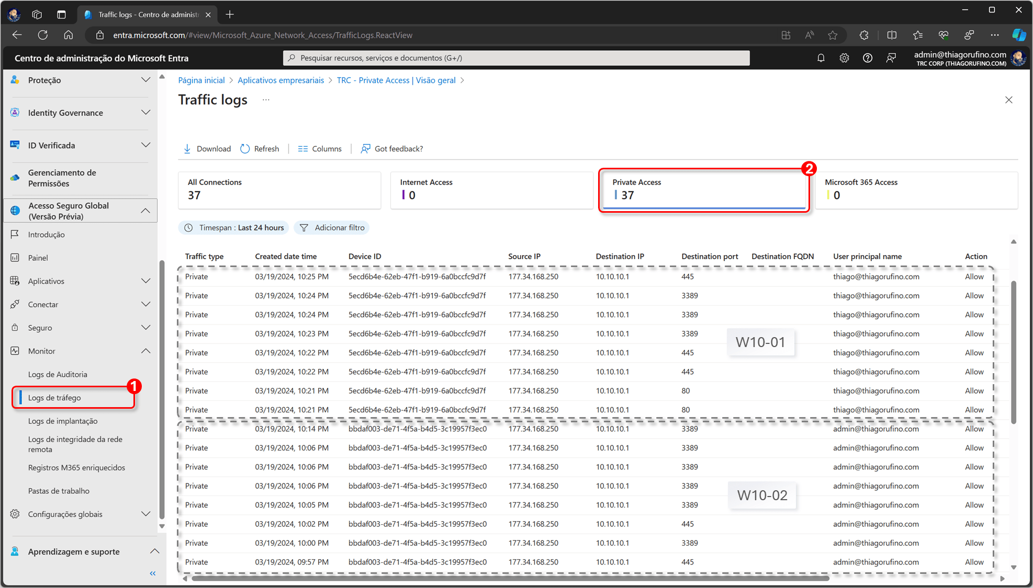Image resolution: width=1033 pixels, height=588 pixels.
Task: Open the ellipsis menu next to Traffic logs title
Action: click(x=266, y=100)
